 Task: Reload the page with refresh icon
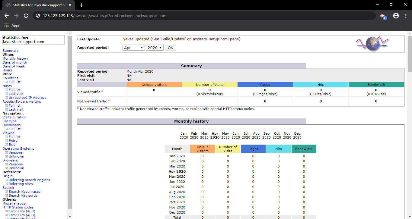[x=26, y=16]
